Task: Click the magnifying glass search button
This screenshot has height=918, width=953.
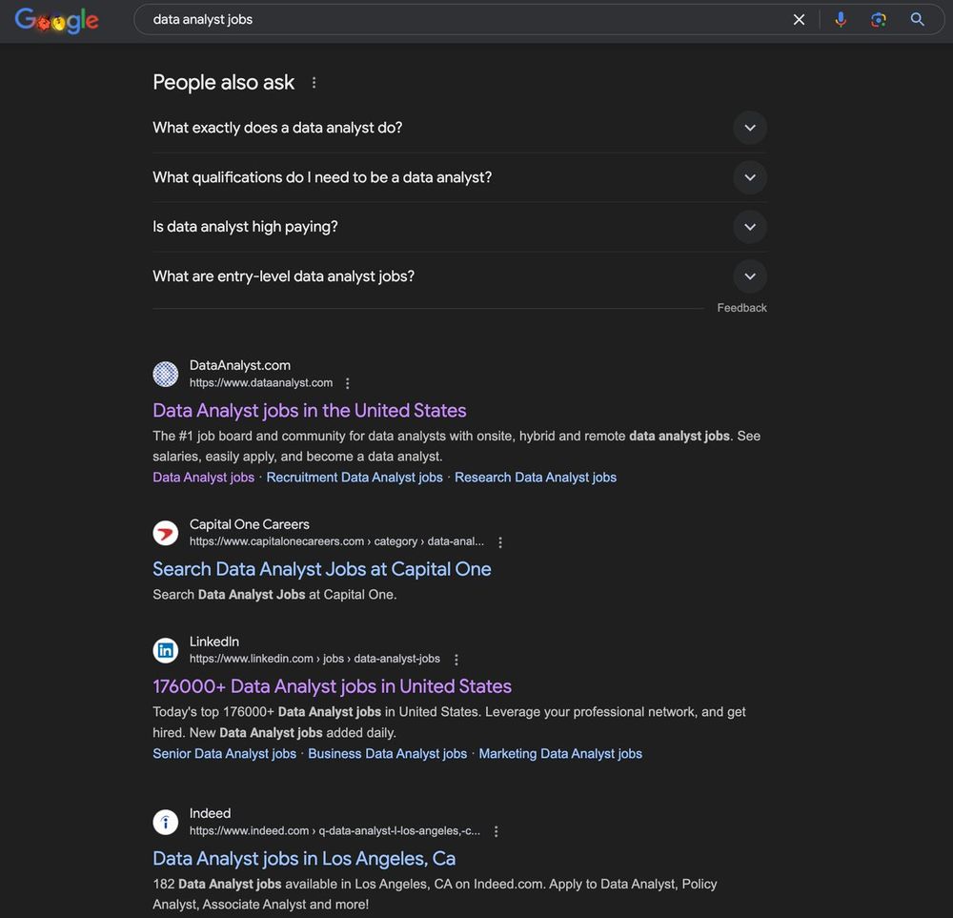Action: (917, 19)
